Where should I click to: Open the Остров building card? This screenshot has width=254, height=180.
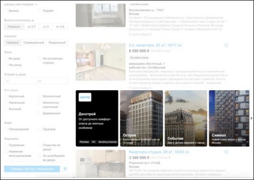pyautogui.click(x=141, y=118)
